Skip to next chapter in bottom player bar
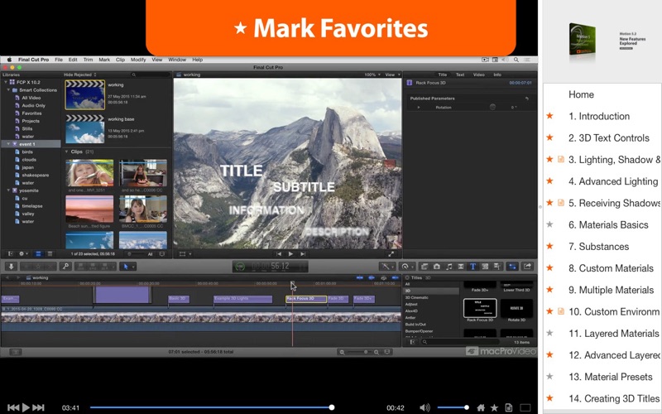The image size is (662, 414). [x=38, y=407]
